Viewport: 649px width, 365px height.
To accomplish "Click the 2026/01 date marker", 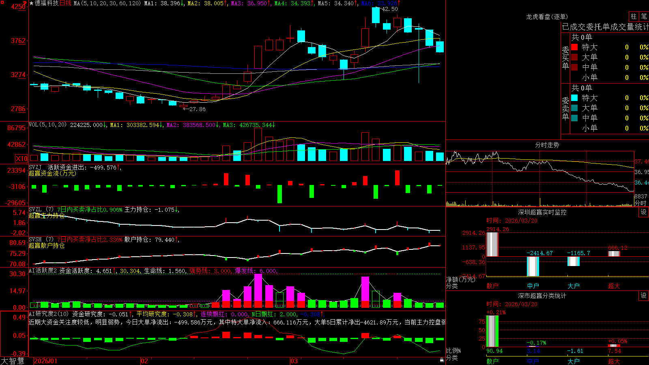I will pos(46,361).
